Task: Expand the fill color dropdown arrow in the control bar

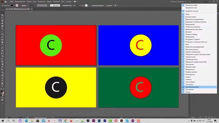Action: point(14,5)
